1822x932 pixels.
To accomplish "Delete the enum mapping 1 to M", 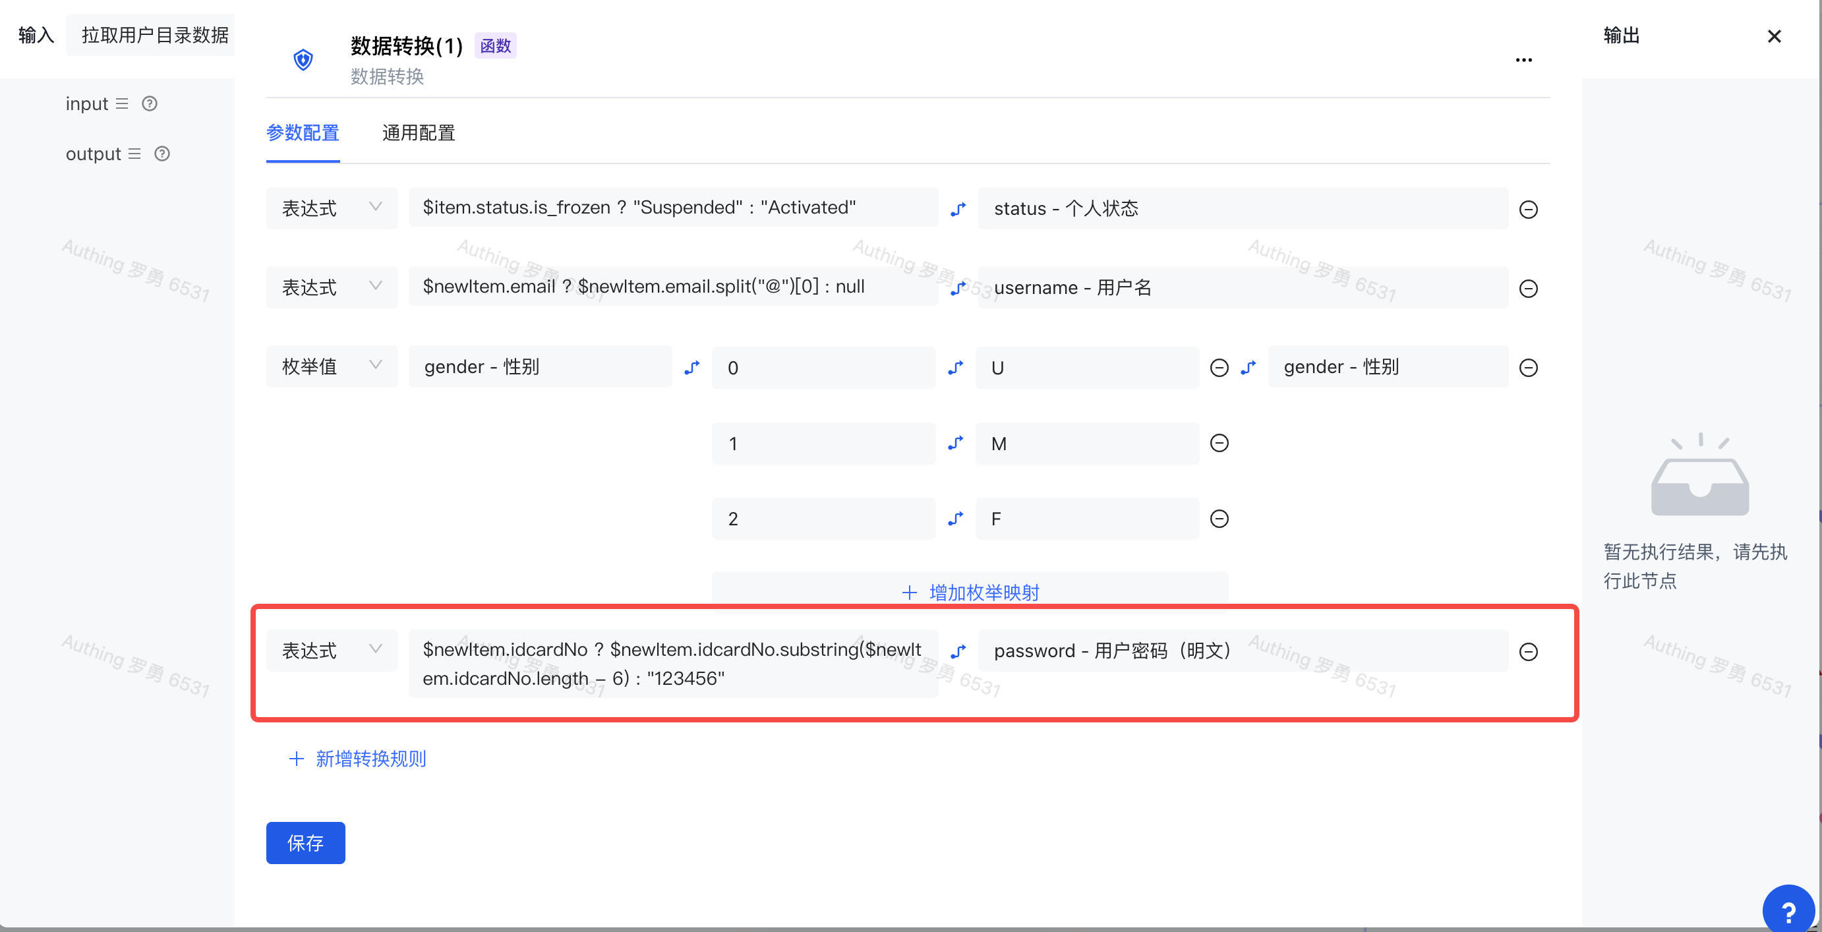I will pyautogui.click(x=1219, y=444).
